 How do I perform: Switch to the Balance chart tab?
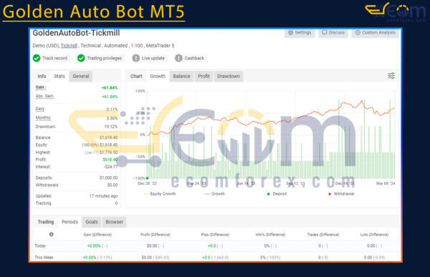pos(181,76)
